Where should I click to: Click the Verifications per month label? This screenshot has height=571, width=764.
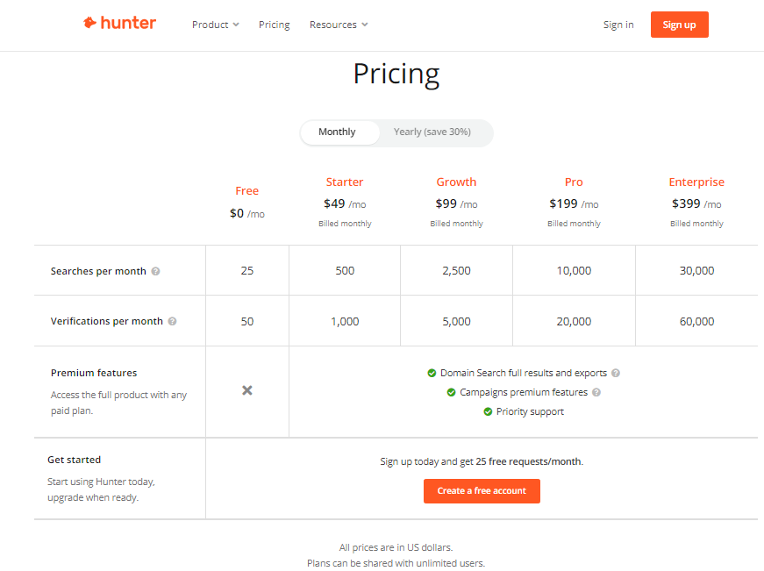[x=107, y=322]
